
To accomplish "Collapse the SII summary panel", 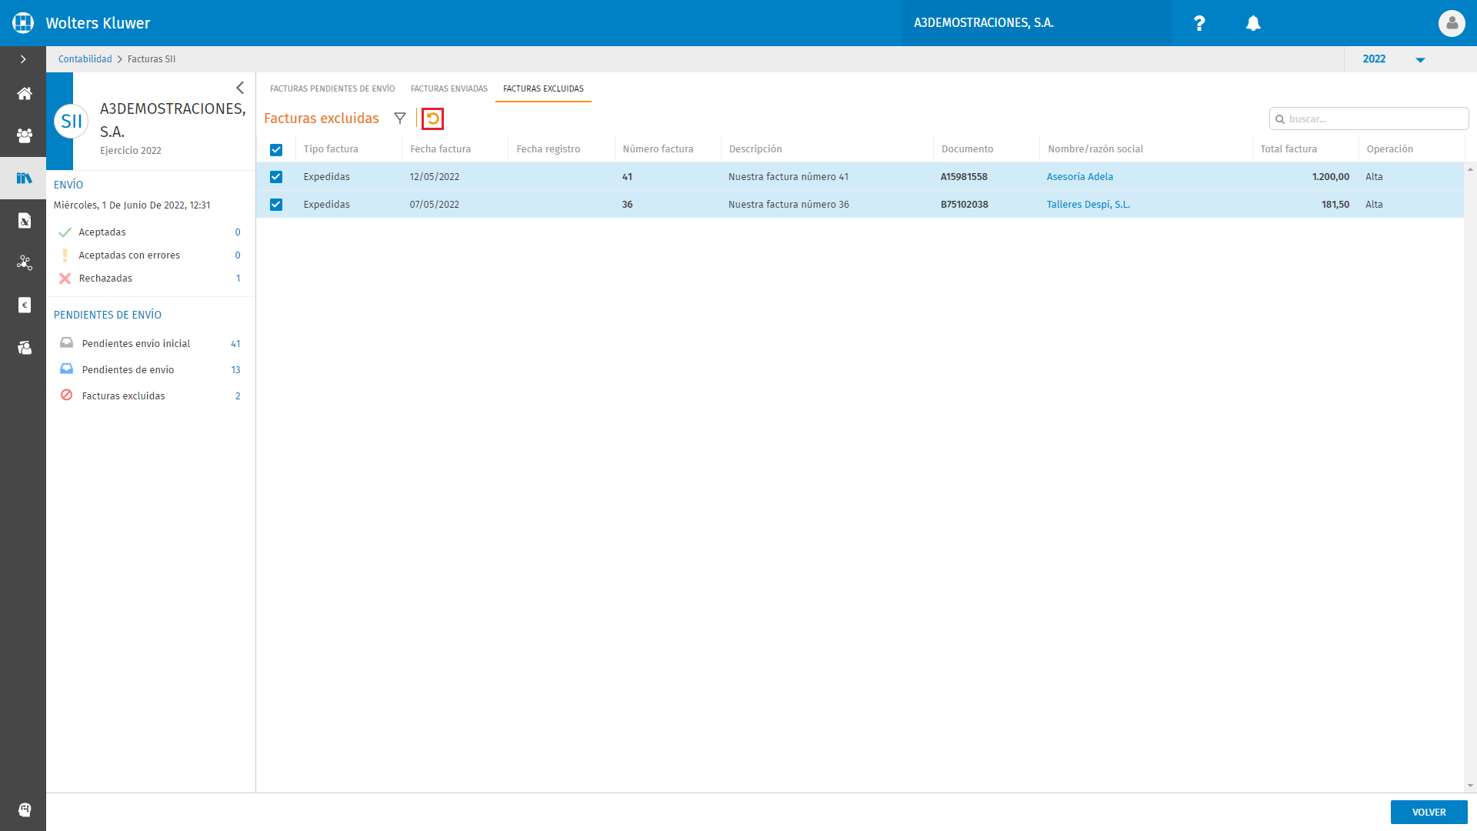I will click(x=240, y=88).
